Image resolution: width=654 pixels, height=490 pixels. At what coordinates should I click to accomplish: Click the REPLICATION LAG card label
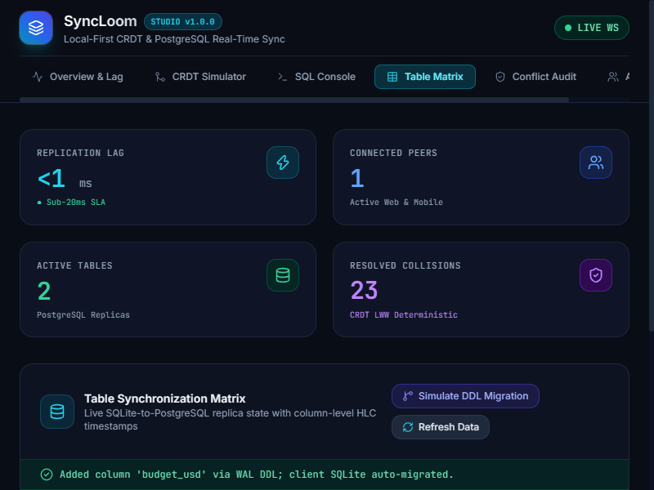pyautogui.click(x=80, y=153)
